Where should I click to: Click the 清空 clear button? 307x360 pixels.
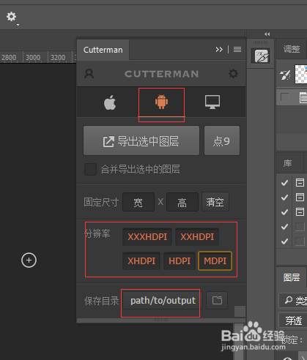click(215, 202)
